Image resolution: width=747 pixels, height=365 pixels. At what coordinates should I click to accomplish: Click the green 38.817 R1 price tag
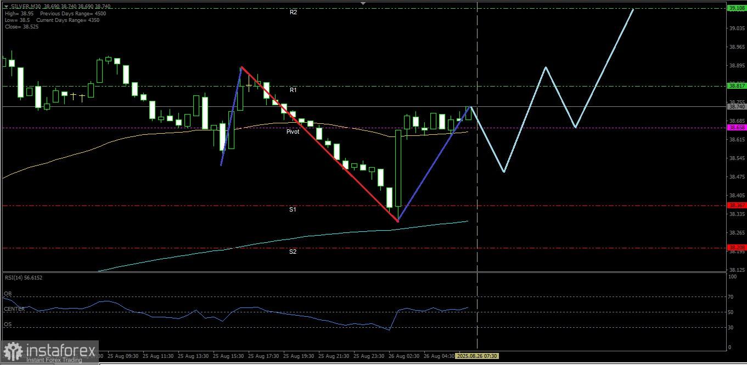coord(737,86)
